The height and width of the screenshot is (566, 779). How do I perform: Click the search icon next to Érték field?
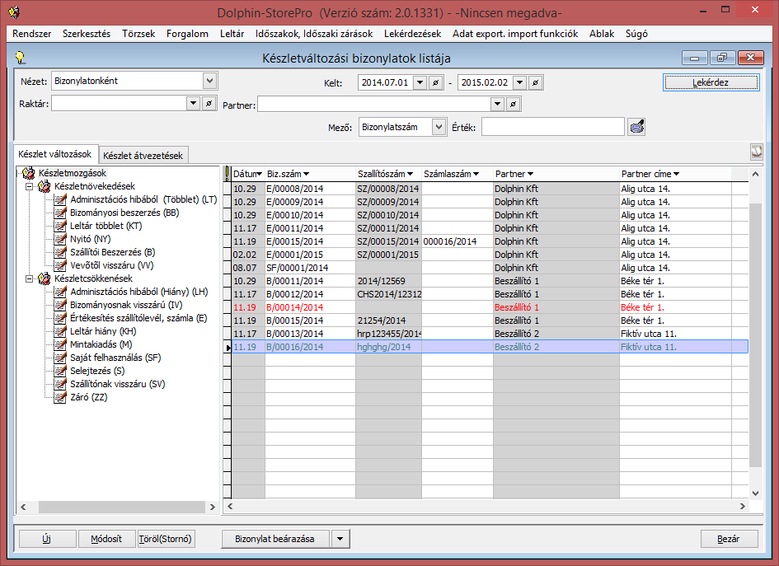click(x=636, y=127)
